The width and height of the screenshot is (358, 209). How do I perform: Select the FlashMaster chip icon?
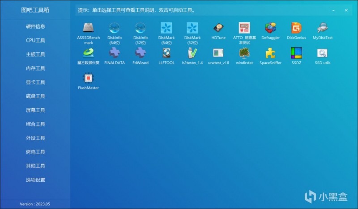click(88, 78)
